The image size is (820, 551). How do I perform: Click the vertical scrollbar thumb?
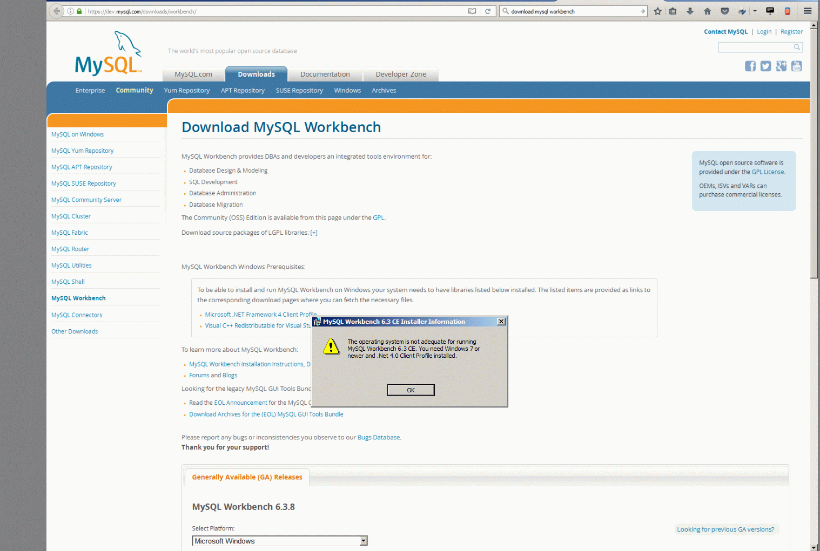(x=814, y=154)
